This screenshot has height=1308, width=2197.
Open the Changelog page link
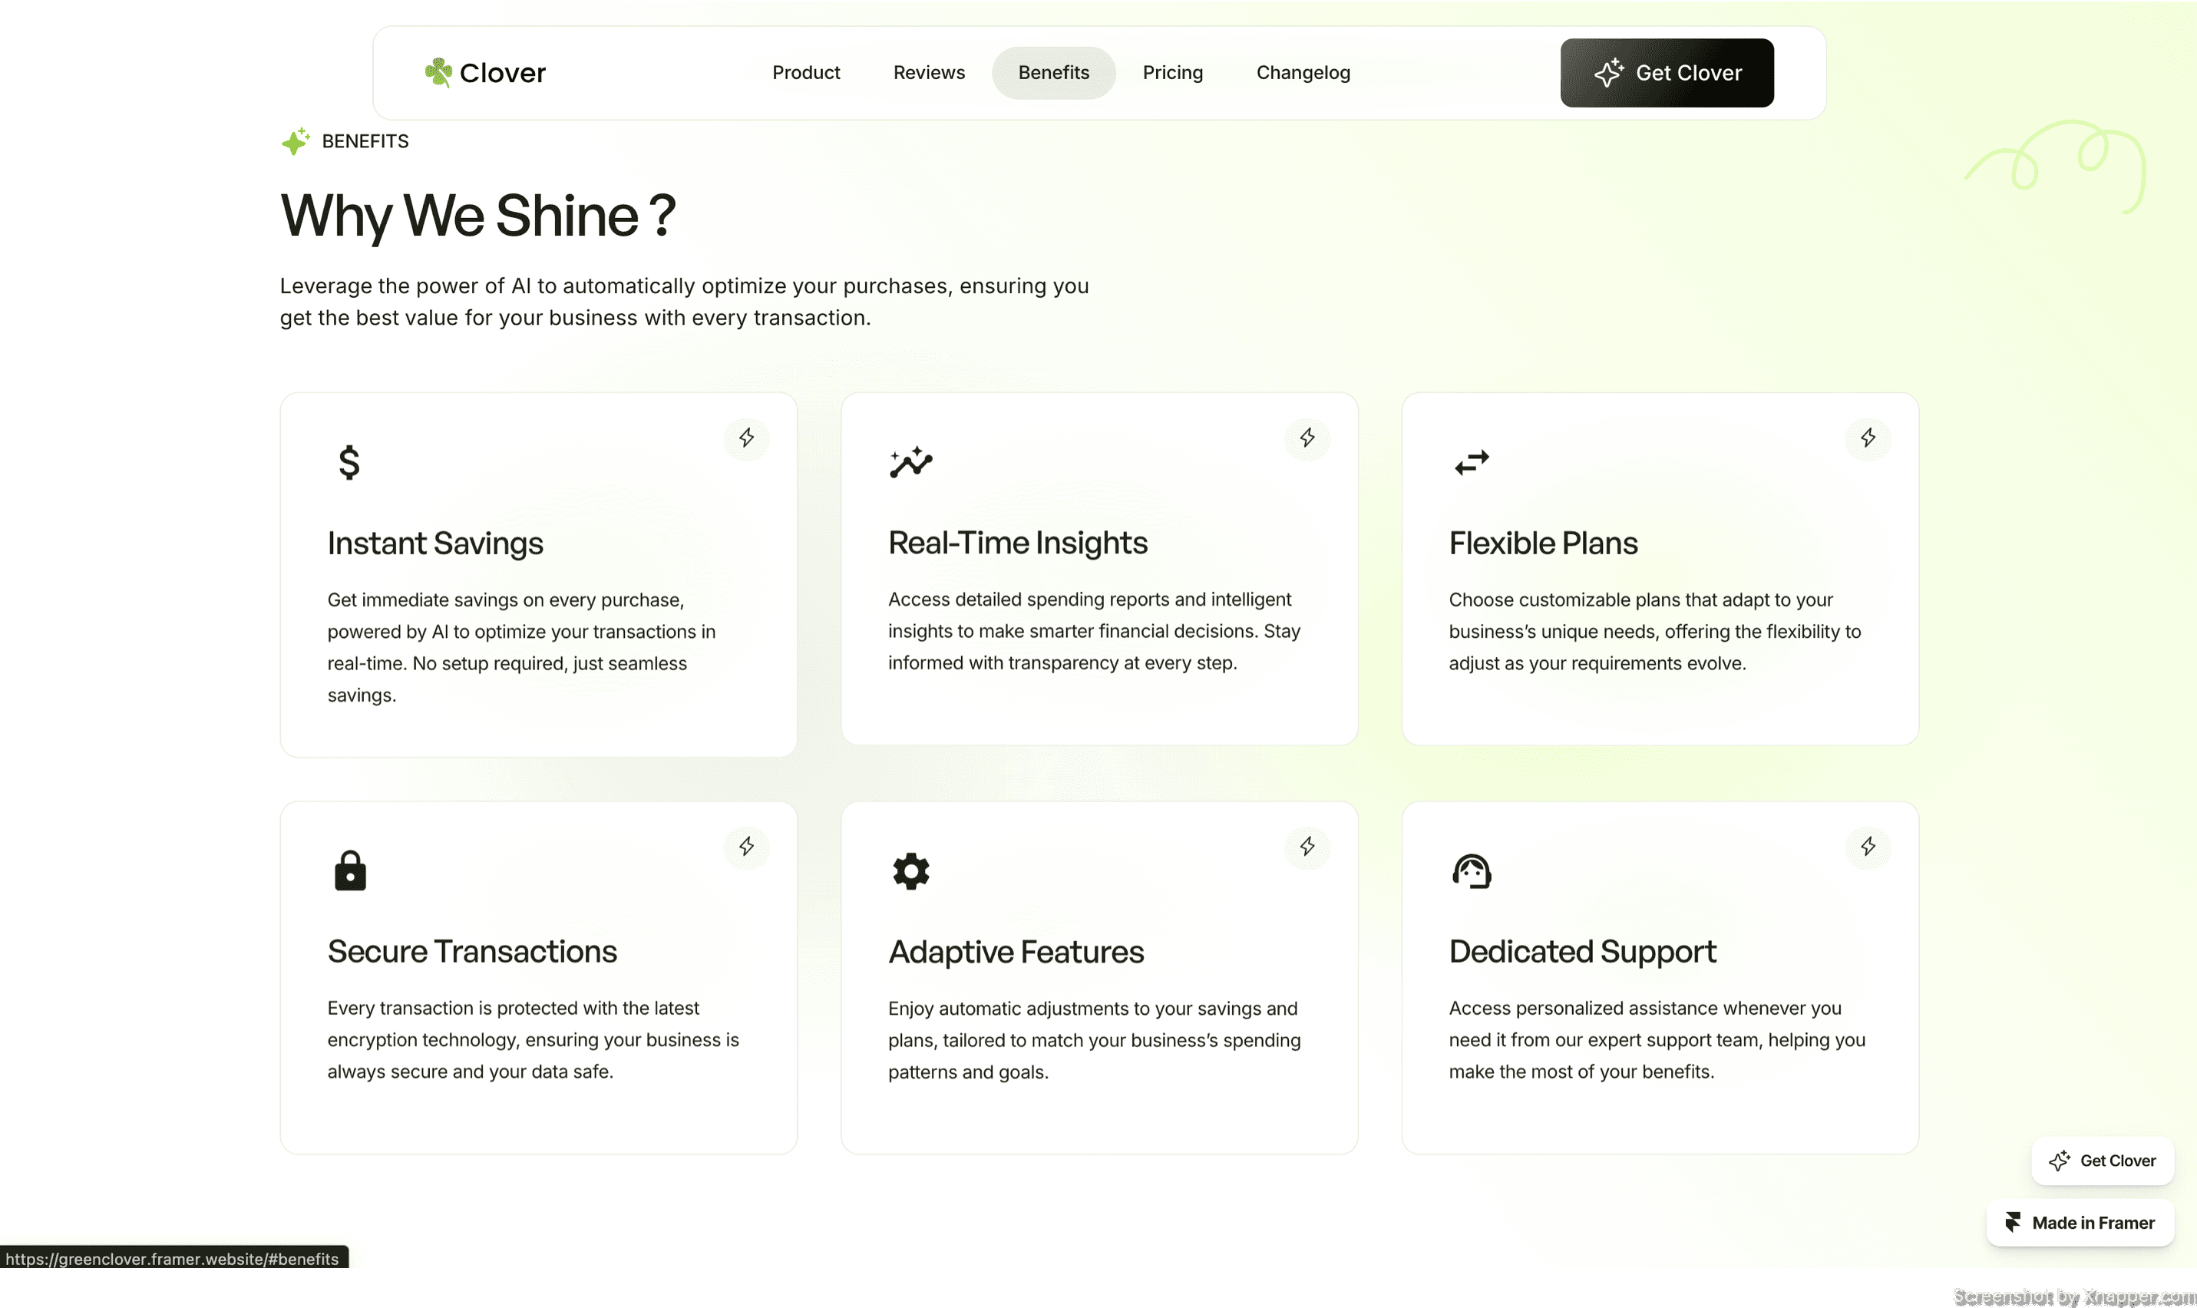point(1303,72)
